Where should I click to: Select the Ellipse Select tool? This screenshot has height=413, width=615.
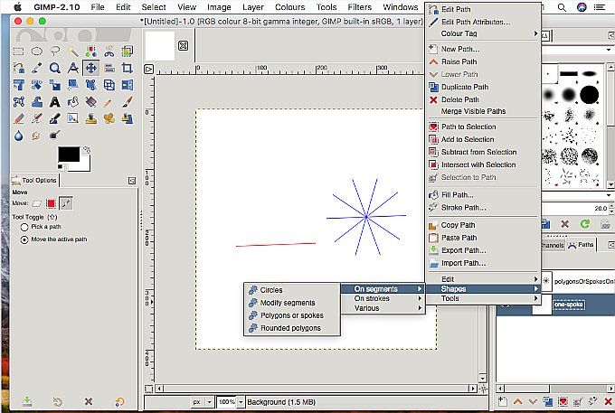click(x=37, y=51)
